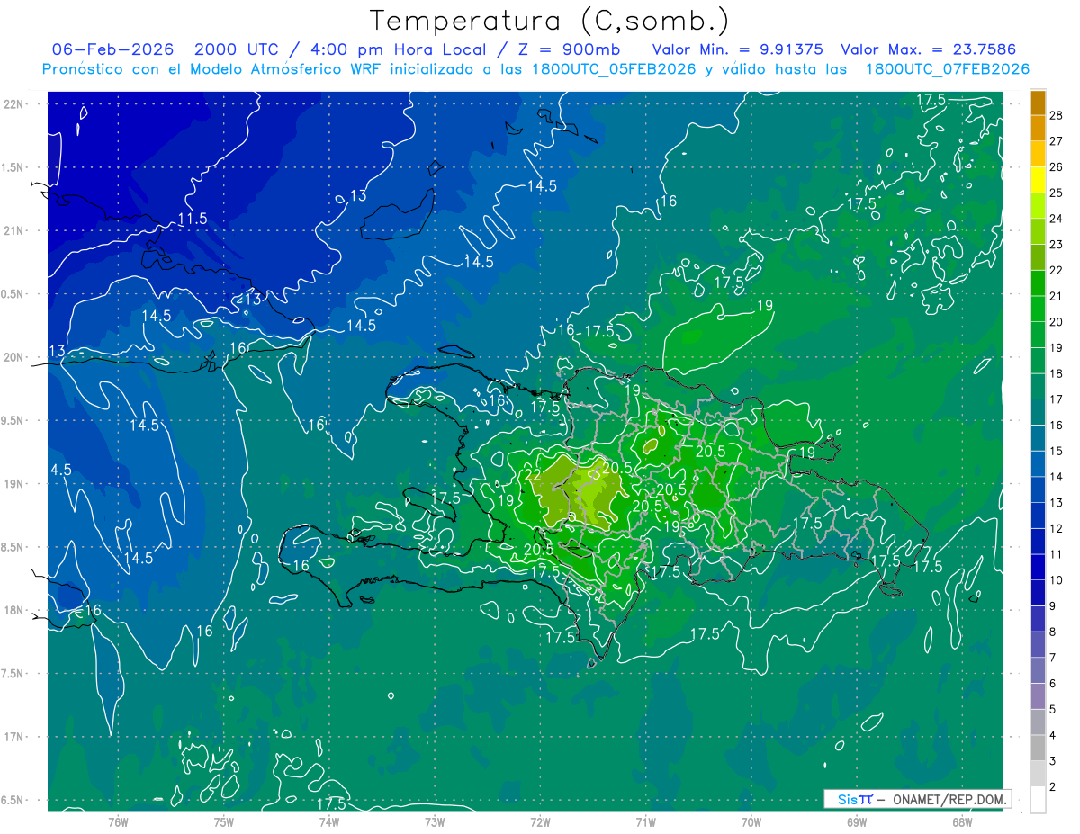Image resolution: width=1080 pixels, height=834 pixels.
Task: Click color scale tick label "2"
Action: click(1053, 788)
